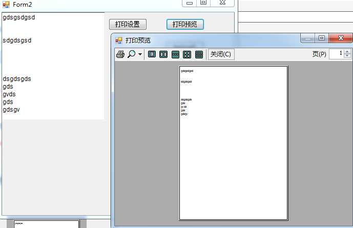Maximize the 打印预览 window
The image size is (353, 228).
click(x=322, y=38)
